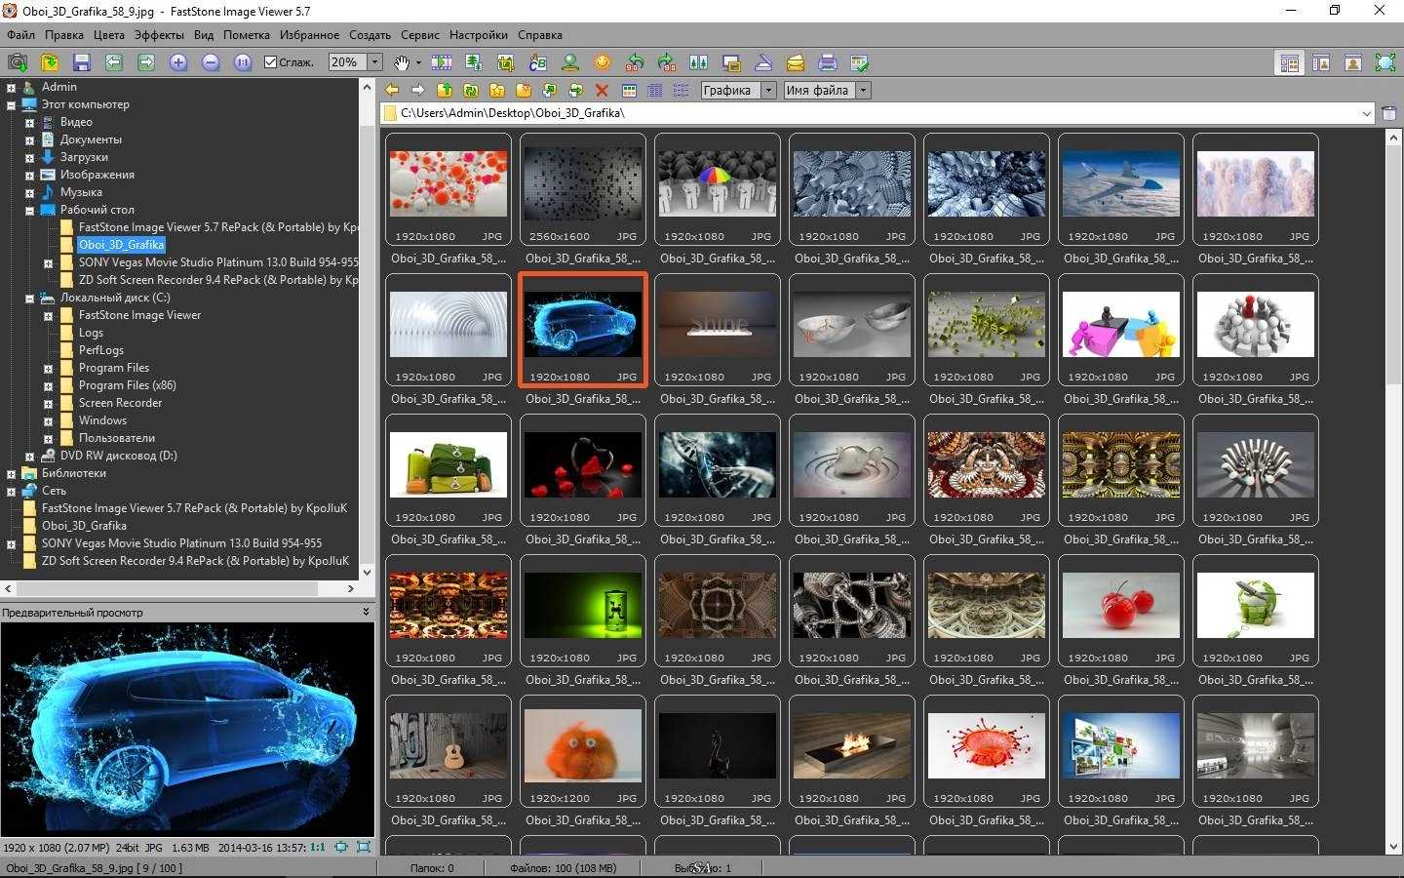Open the folder path history dropdown
The height and width of the screenshot is (878, 1404).
pos(1366,113)
